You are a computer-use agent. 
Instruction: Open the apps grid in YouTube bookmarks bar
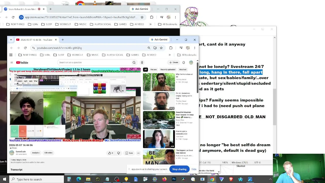11,55
